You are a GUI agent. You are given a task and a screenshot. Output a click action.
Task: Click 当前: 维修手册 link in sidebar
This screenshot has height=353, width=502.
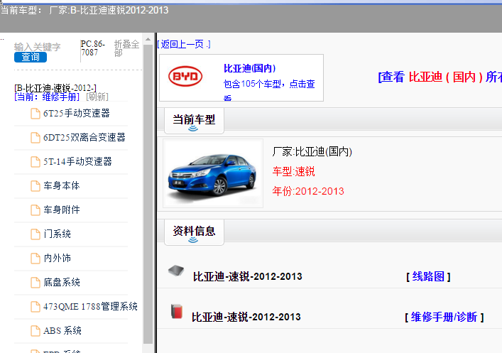(x=47, y=97)
